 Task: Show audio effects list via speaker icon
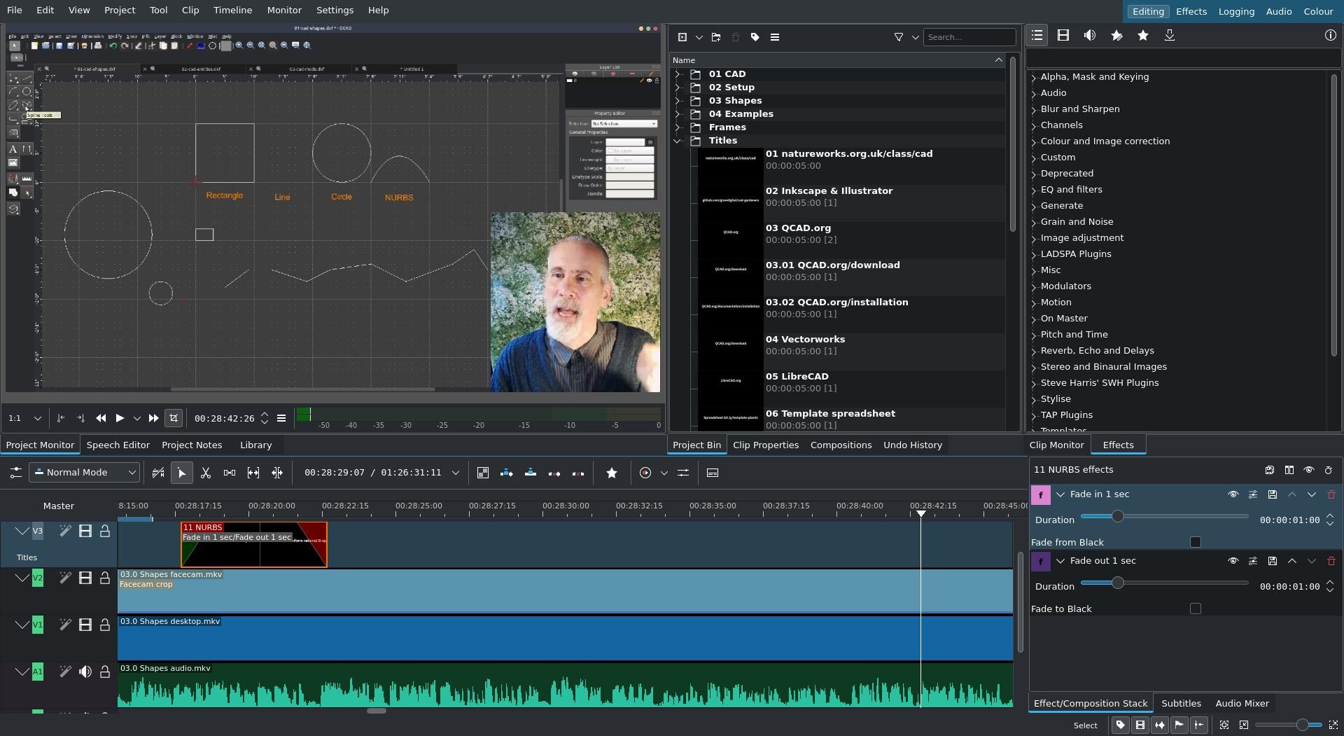pyautogui.click(x=1089, y=36)
